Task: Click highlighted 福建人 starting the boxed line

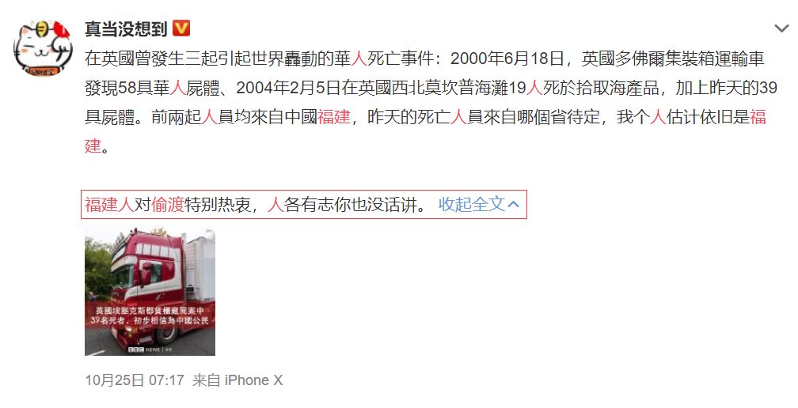Action: pyautogui.click(x=109, y=204)
